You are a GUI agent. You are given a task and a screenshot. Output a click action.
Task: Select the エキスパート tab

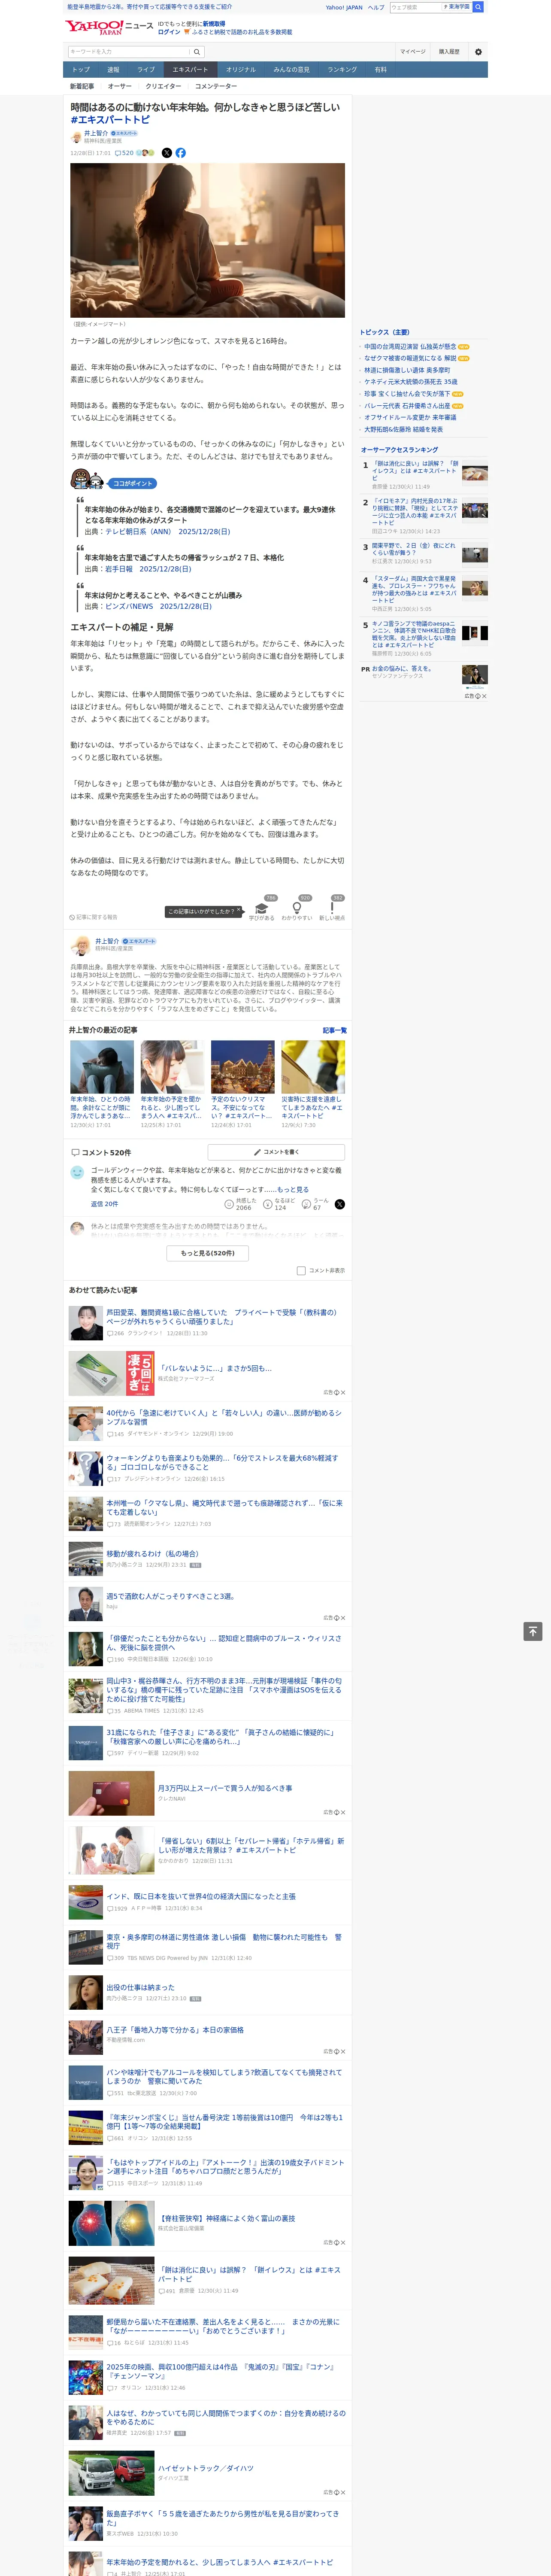point(190,70)
